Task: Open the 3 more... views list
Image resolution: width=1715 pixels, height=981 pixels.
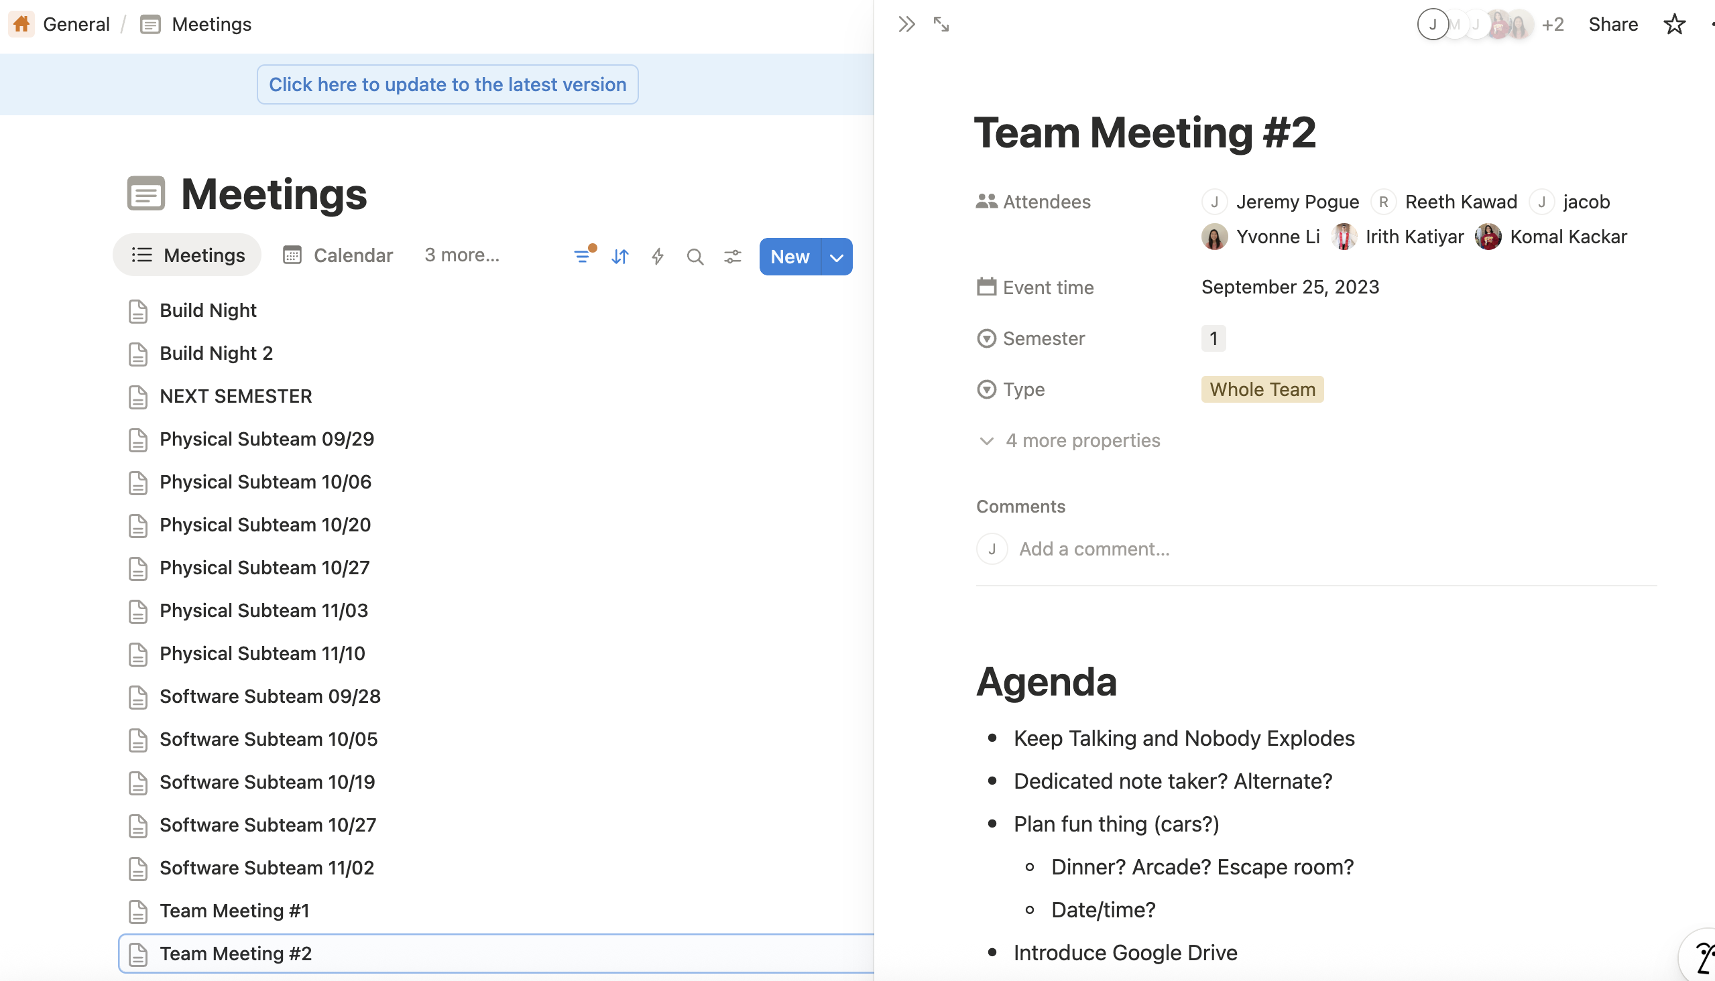Action: [x=461, y=255]
